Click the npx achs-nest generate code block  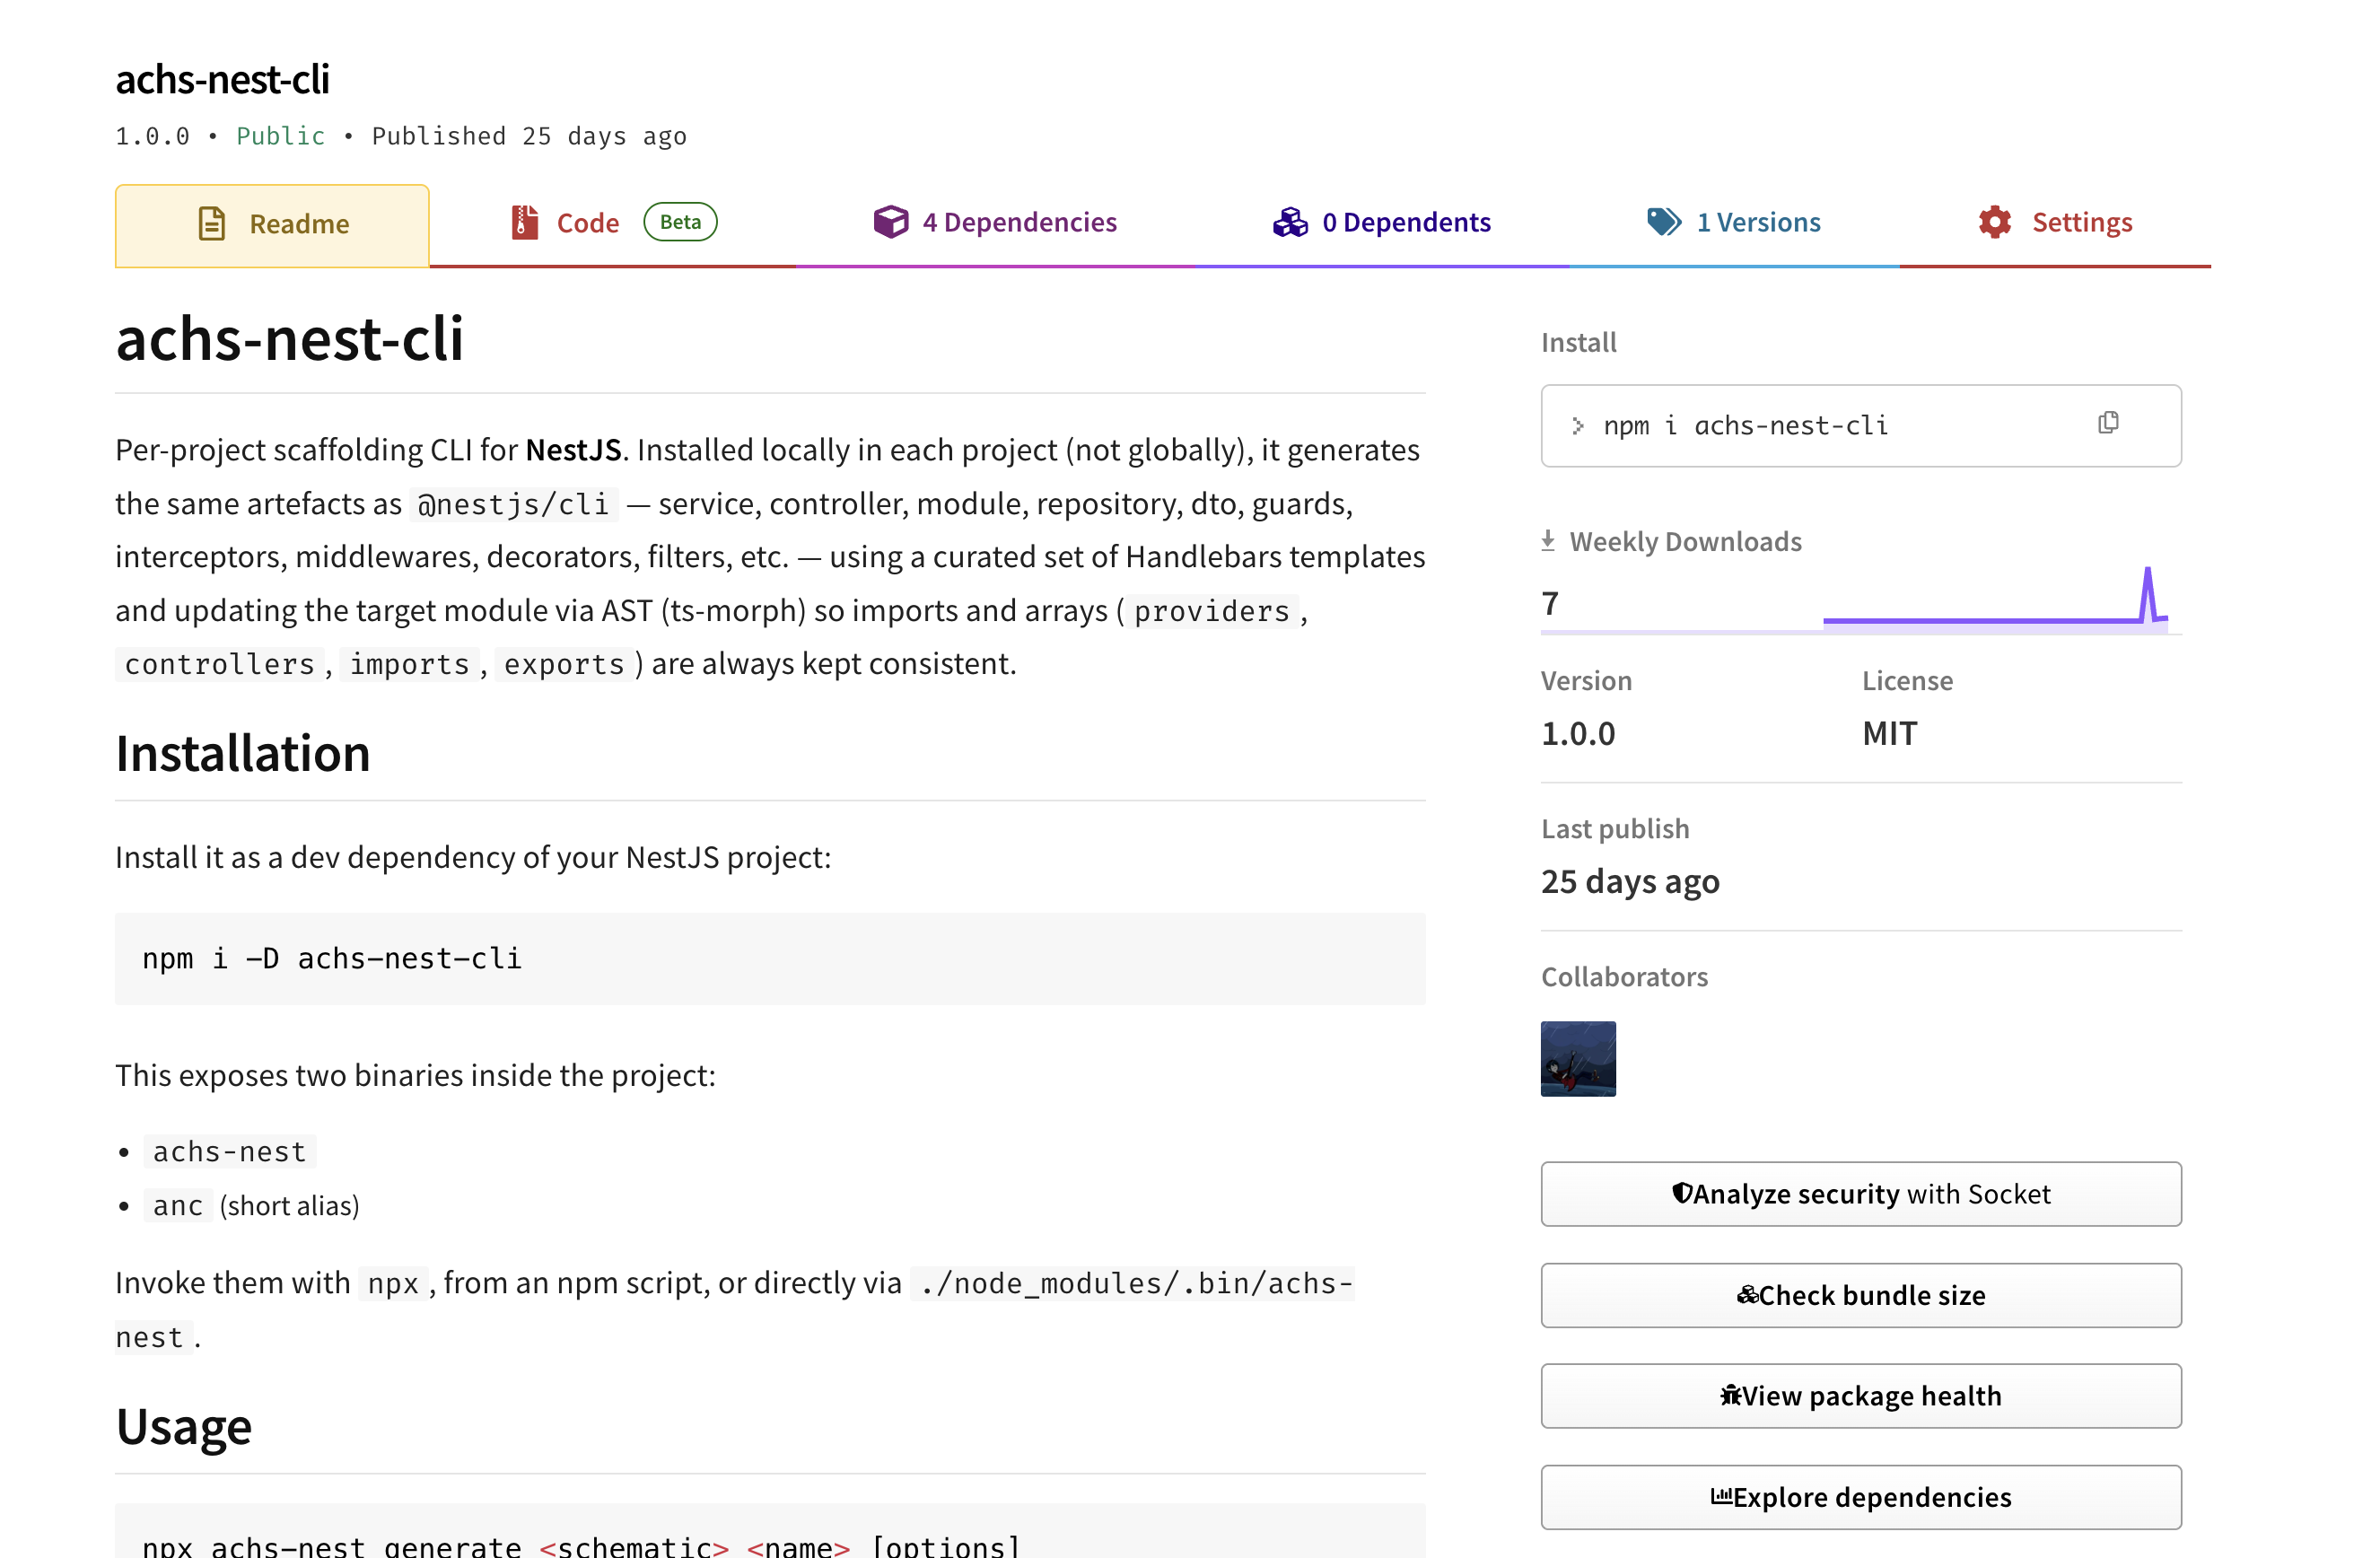pyautogui.click(x=770, y=1531)
